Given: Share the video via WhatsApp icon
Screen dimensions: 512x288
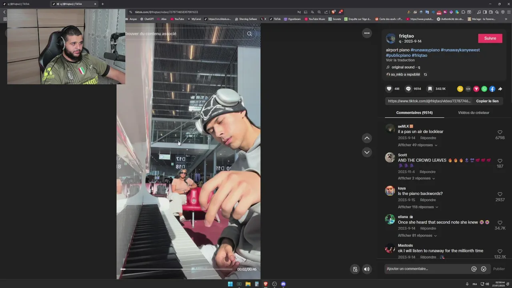Looking at the screenshot, I should pos(484,89).
